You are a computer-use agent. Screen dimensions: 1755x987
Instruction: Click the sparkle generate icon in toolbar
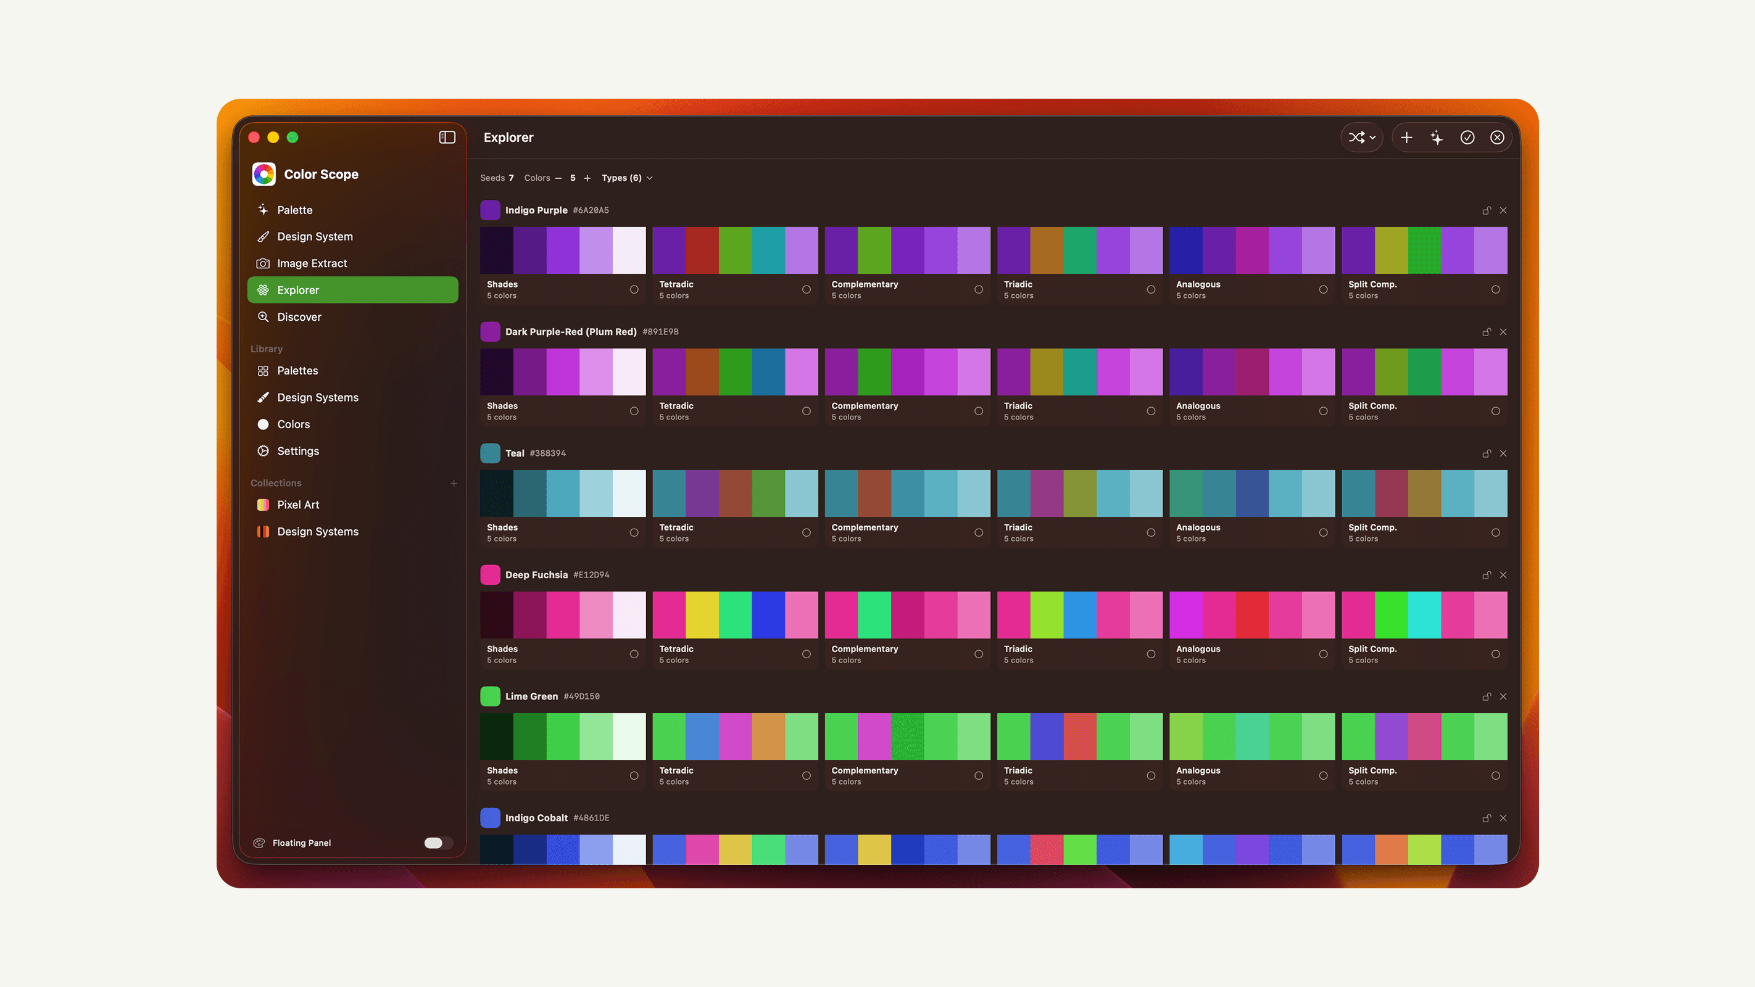point(1437,138)
